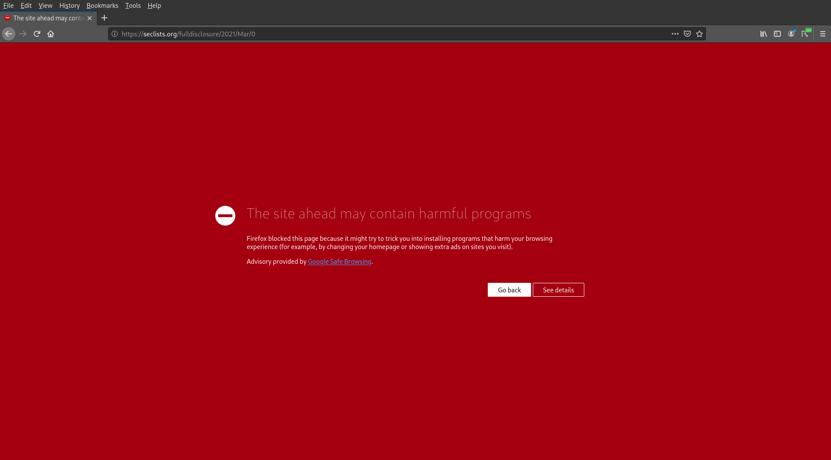The width and height of the screenshot is (831, 460).
Task: Click the 'Firefox blocked this page' explanation text
Action: [x=399, y=243]
